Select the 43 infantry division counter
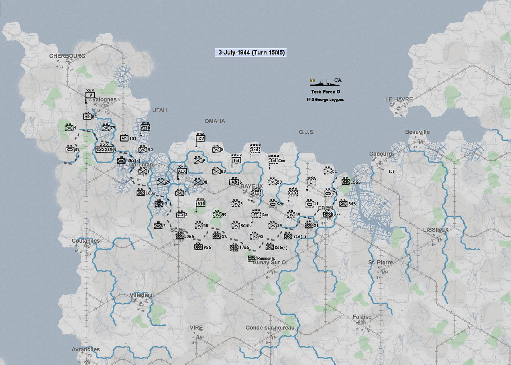The image size is (511, 365). click(254, 236)
